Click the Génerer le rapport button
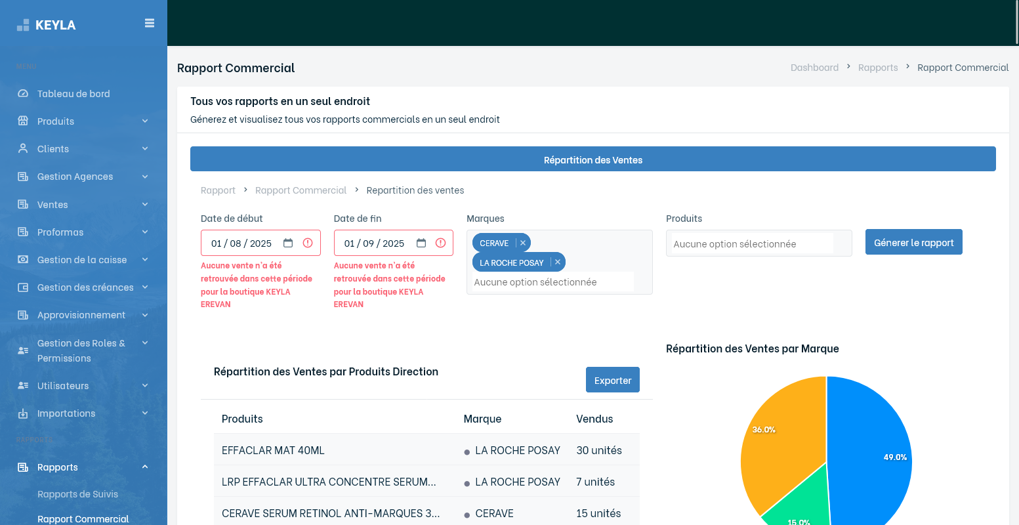Screen dimensions: 1019x525 (913, 242)
